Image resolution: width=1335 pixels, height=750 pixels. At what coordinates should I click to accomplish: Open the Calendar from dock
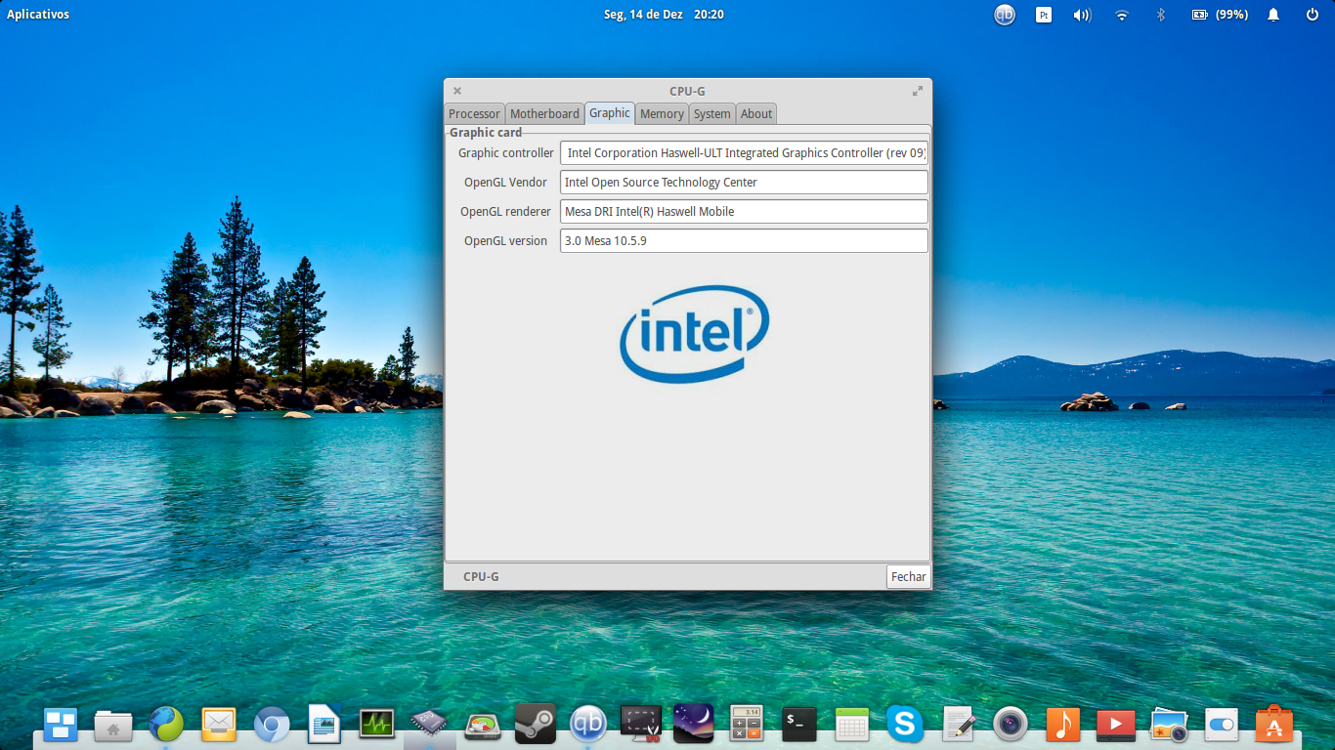tap(852, 724)
